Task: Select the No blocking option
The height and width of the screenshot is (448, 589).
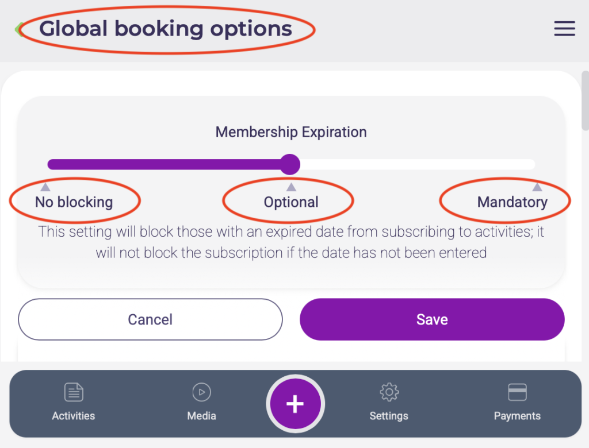Action: pyautogui.click(x=74, y=202)
